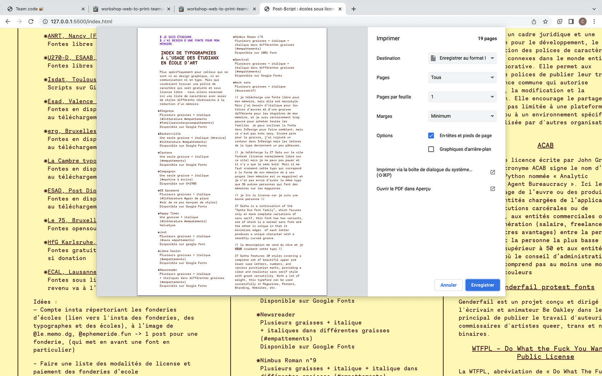Click external icon for system dialog printing
Screen dimensions: 602x376
click(x=493, y=172)
